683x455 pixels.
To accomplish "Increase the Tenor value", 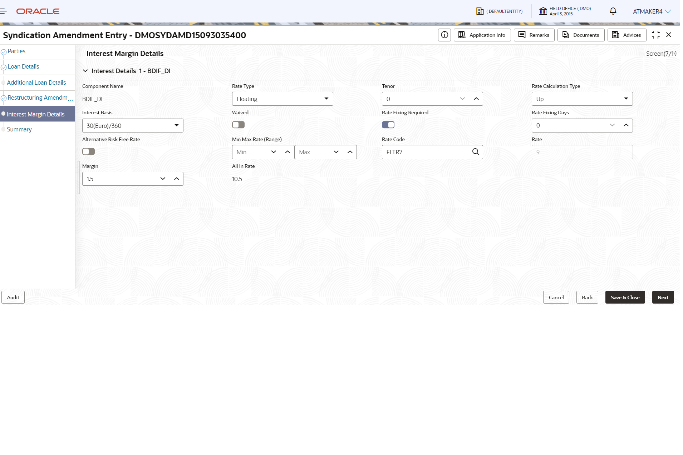I will 476,99.
